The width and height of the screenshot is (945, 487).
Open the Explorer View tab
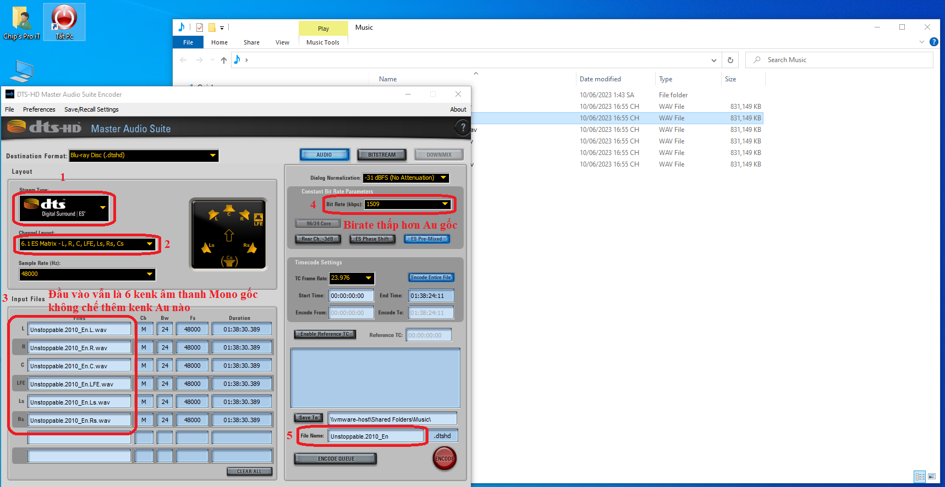point(282,42)
